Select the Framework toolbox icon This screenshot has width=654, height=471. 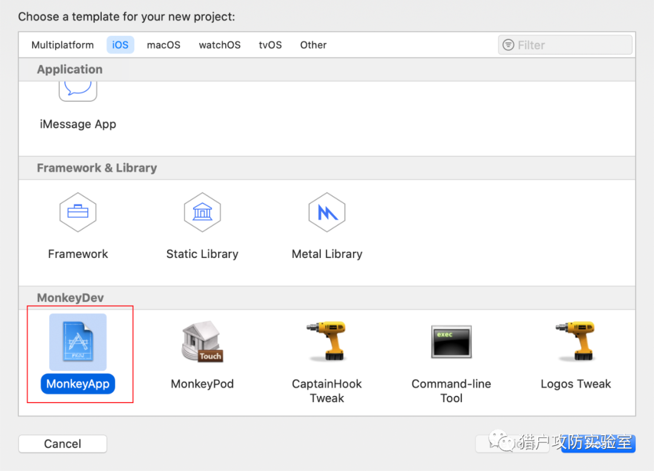click(x=78, y=212)
